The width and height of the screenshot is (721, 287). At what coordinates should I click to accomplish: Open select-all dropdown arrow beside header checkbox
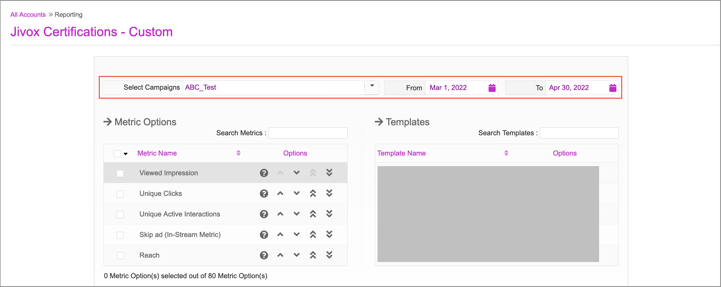pos(126,154)
